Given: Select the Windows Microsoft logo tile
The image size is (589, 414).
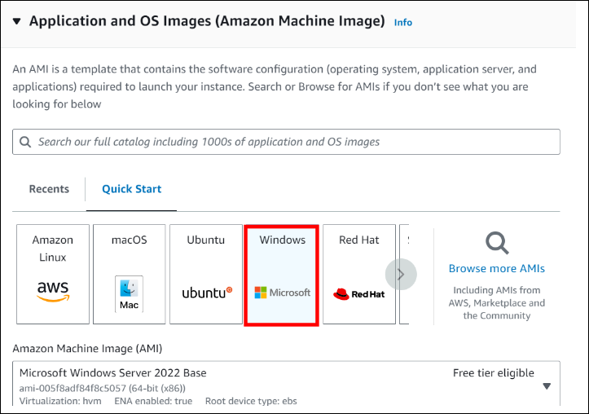Looking at the screenshot, I should 282,275.
